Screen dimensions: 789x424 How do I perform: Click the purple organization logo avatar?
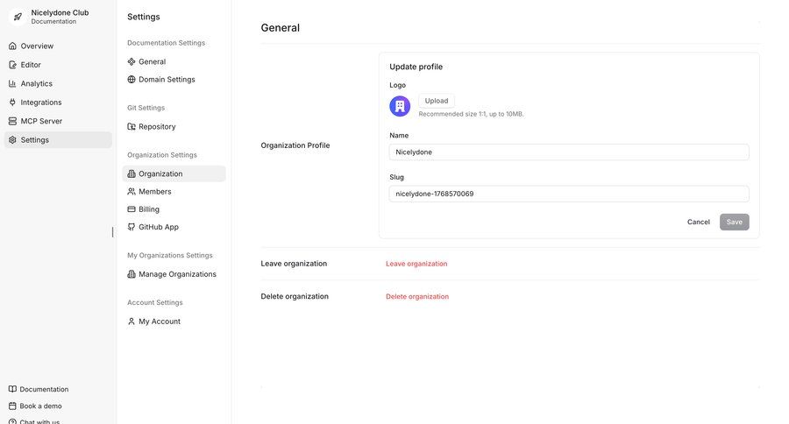coord(400,106)
